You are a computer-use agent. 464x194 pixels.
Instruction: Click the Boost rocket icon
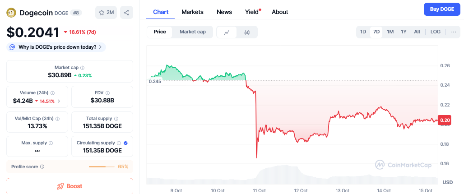tap(60, 186)
